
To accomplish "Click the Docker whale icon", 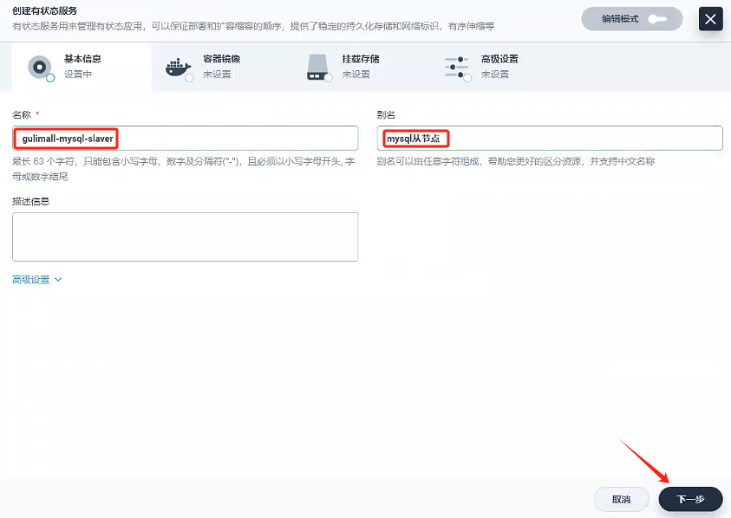I will click(179, 68).
